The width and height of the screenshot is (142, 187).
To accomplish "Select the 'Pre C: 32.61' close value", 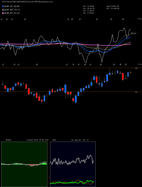I will tap(89, 13).
